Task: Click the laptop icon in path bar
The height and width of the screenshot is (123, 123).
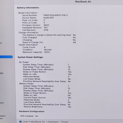Action: [20, 122]
